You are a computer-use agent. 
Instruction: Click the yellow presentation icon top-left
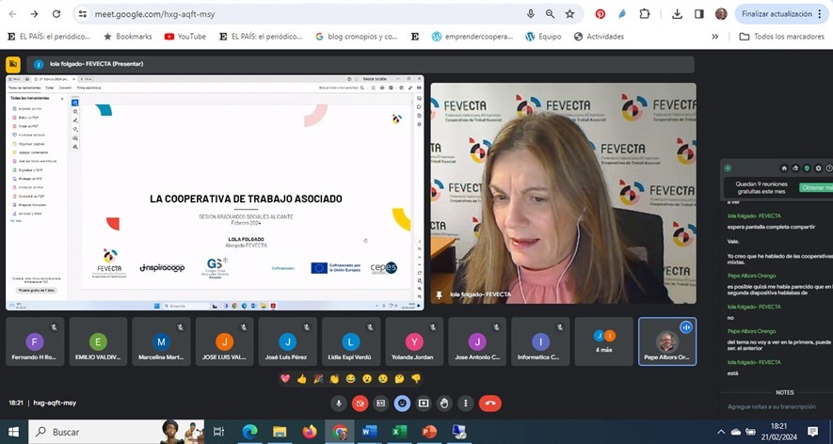pyautogui.click(x=13, y=64)
